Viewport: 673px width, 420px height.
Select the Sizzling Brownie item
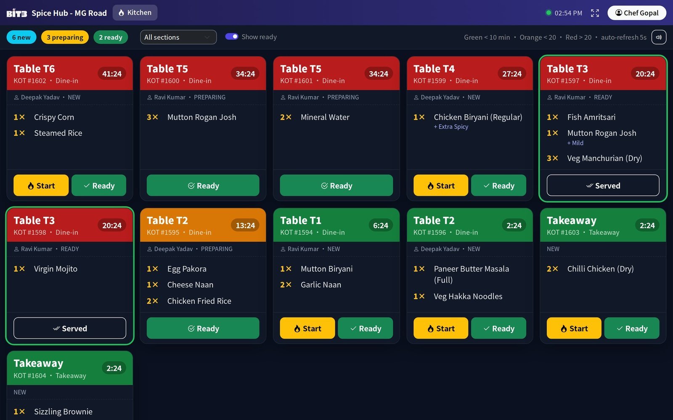tap(63, 412)
